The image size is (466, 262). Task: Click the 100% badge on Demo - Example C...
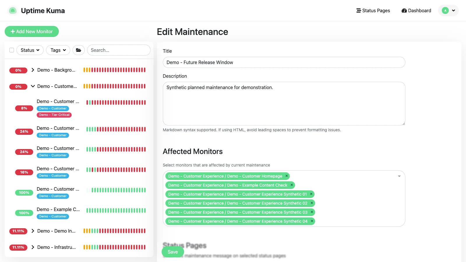point(24,213)
